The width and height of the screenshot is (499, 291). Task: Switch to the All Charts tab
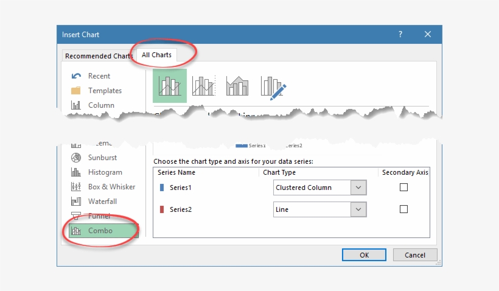(x=156, y=55)
